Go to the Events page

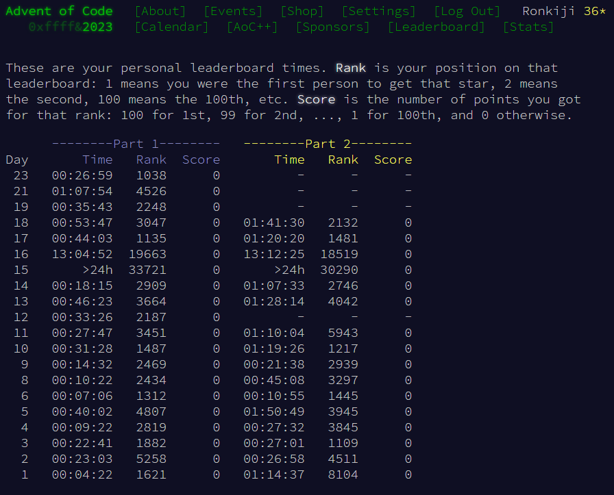click(x=233, y=11)
